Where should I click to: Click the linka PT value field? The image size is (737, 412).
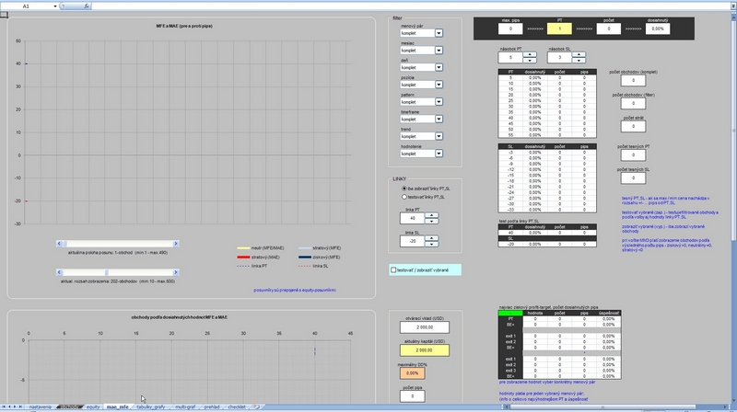412,218
